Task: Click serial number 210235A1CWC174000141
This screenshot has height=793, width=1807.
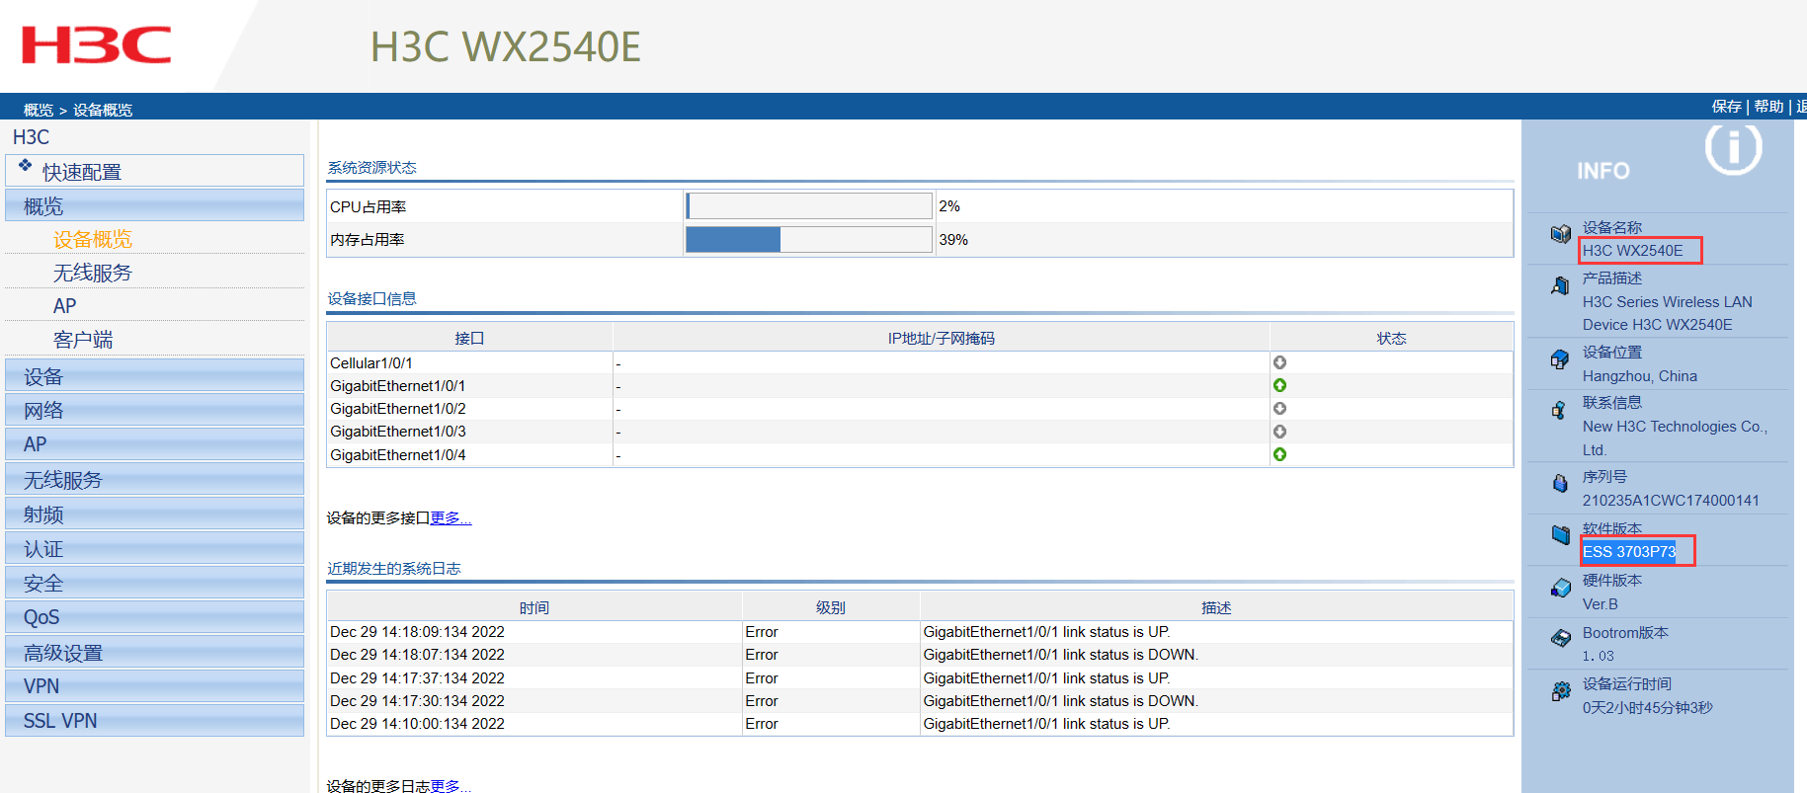Action: tap(1671, 500)
